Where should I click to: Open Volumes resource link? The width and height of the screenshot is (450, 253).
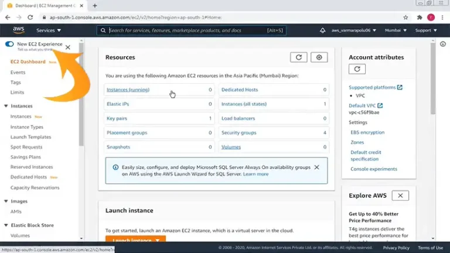[x=231, y=147]
